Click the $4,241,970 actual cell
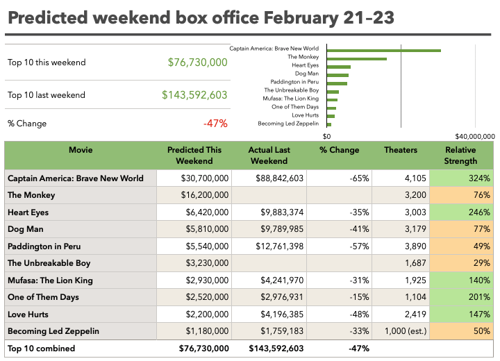This screenshot has height=361, width=500. click(269, 280)
